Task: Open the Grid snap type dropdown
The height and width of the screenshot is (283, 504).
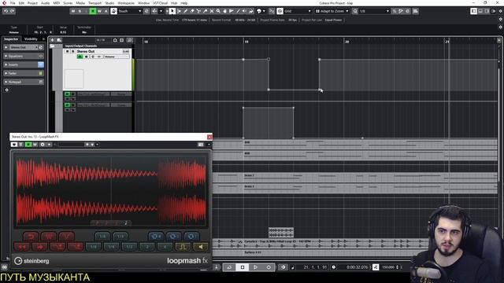Action: pos(298,11)
